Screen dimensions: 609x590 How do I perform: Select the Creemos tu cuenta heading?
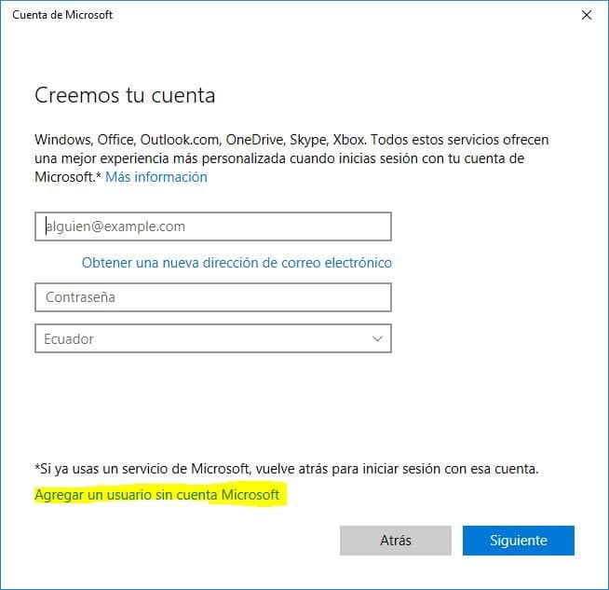pos(125,95)
